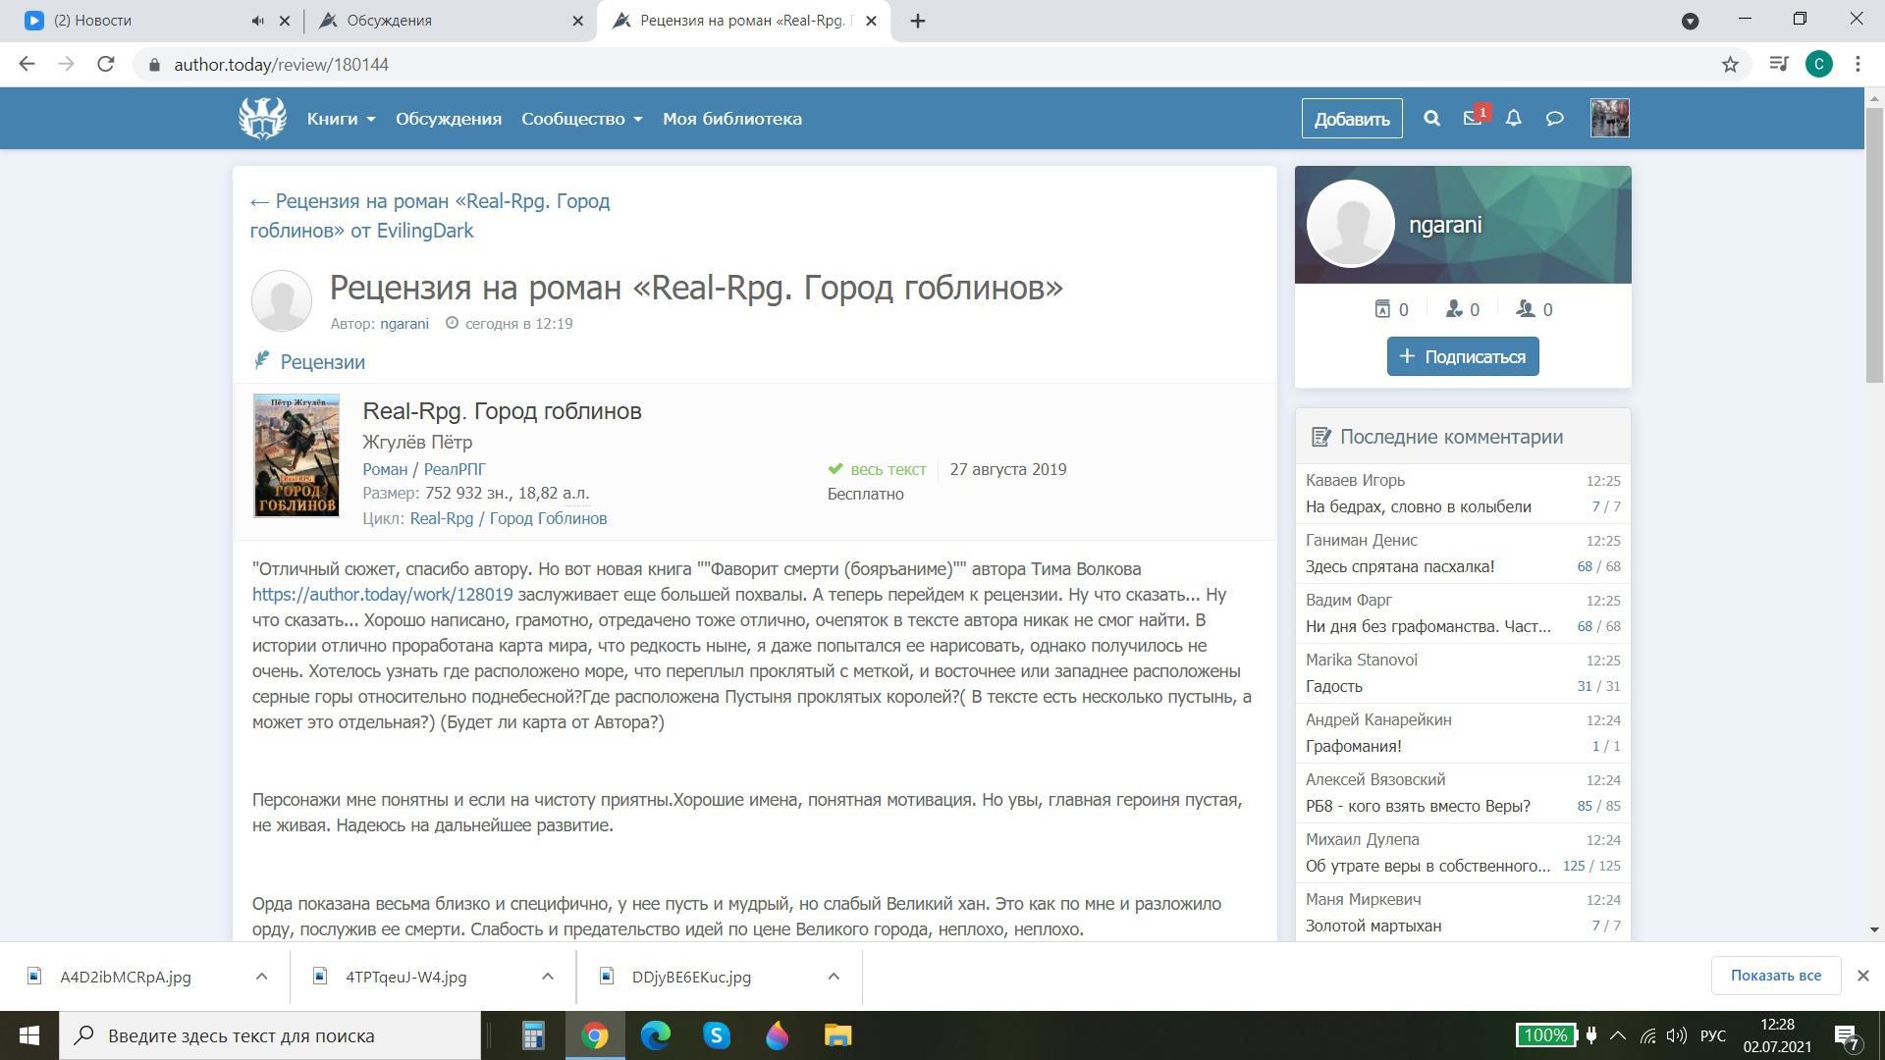This screenshot has height=1060, width=1885.
Task: Open the chat speech bubble icon
Action: click(x=1554, y=119)
